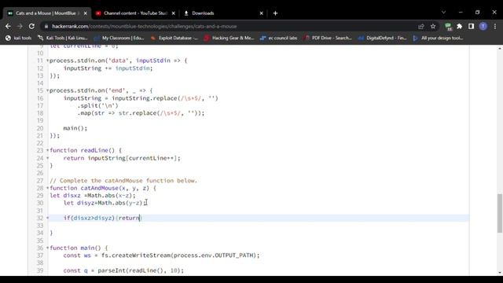Click 'let disxz =Math.abs(x-z);' line
This screenshot has height=283, width=503.
[x=93, y=196]
